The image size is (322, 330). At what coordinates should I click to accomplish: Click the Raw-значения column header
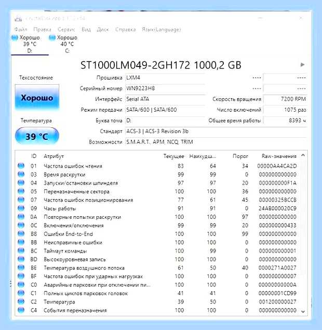[x=279, y=156]
